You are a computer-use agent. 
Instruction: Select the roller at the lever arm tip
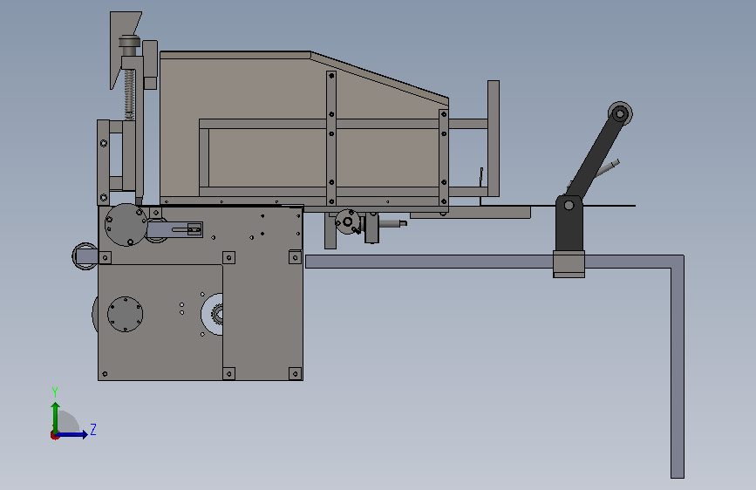(621, 114)
